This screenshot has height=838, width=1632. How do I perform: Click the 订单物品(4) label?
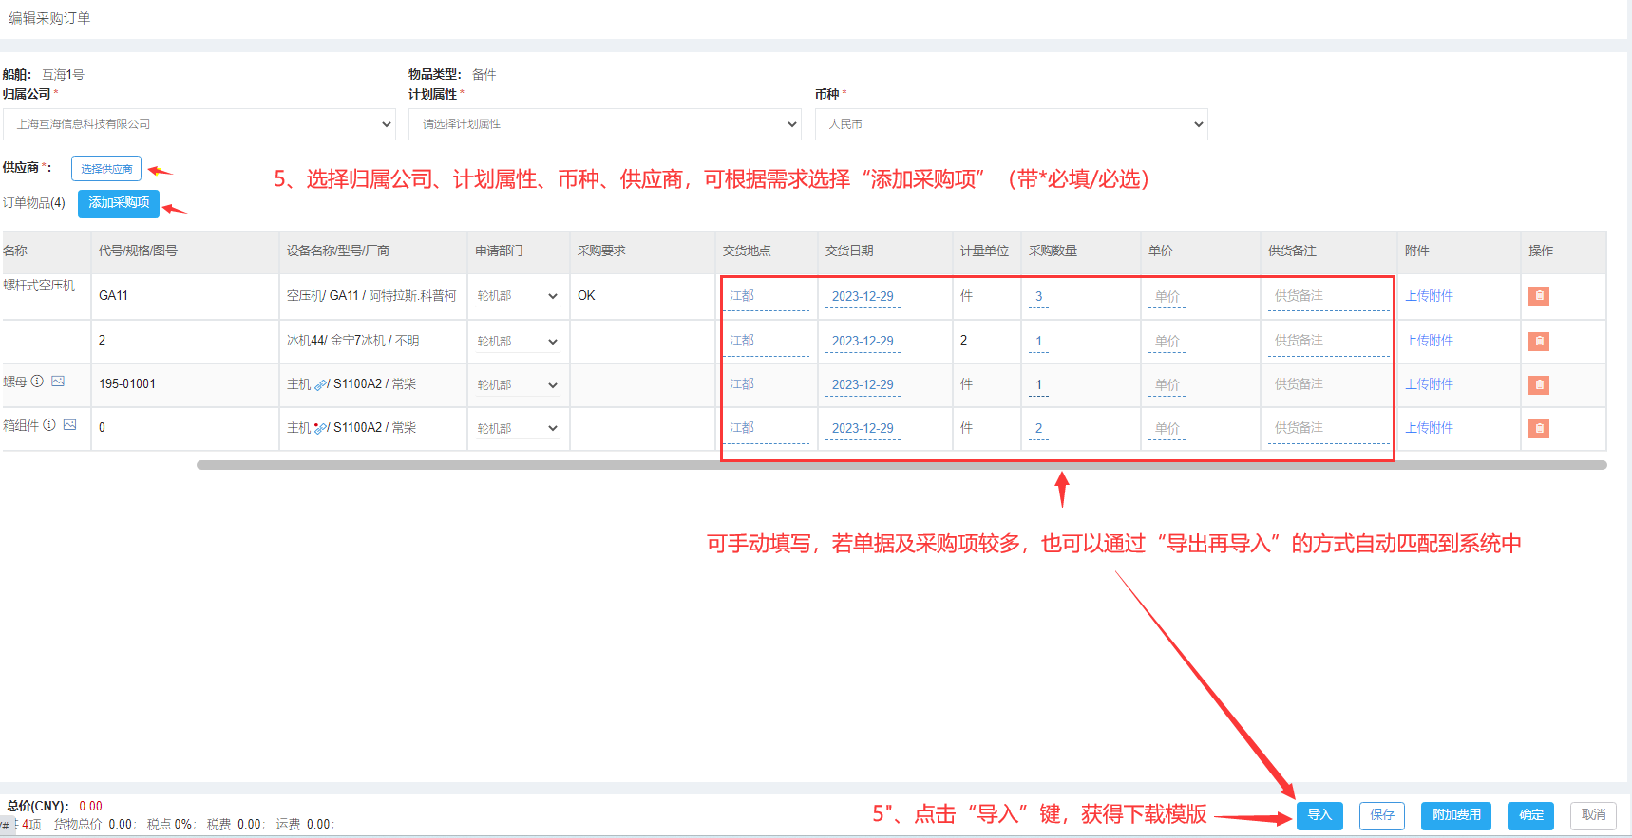[x=34, y=203]
